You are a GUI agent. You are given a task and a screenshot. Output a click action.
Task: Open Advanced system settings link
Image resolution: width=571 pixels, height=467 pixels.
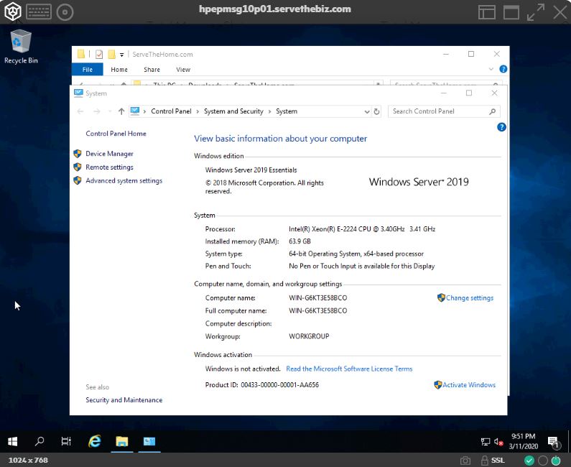click(124, 181)
